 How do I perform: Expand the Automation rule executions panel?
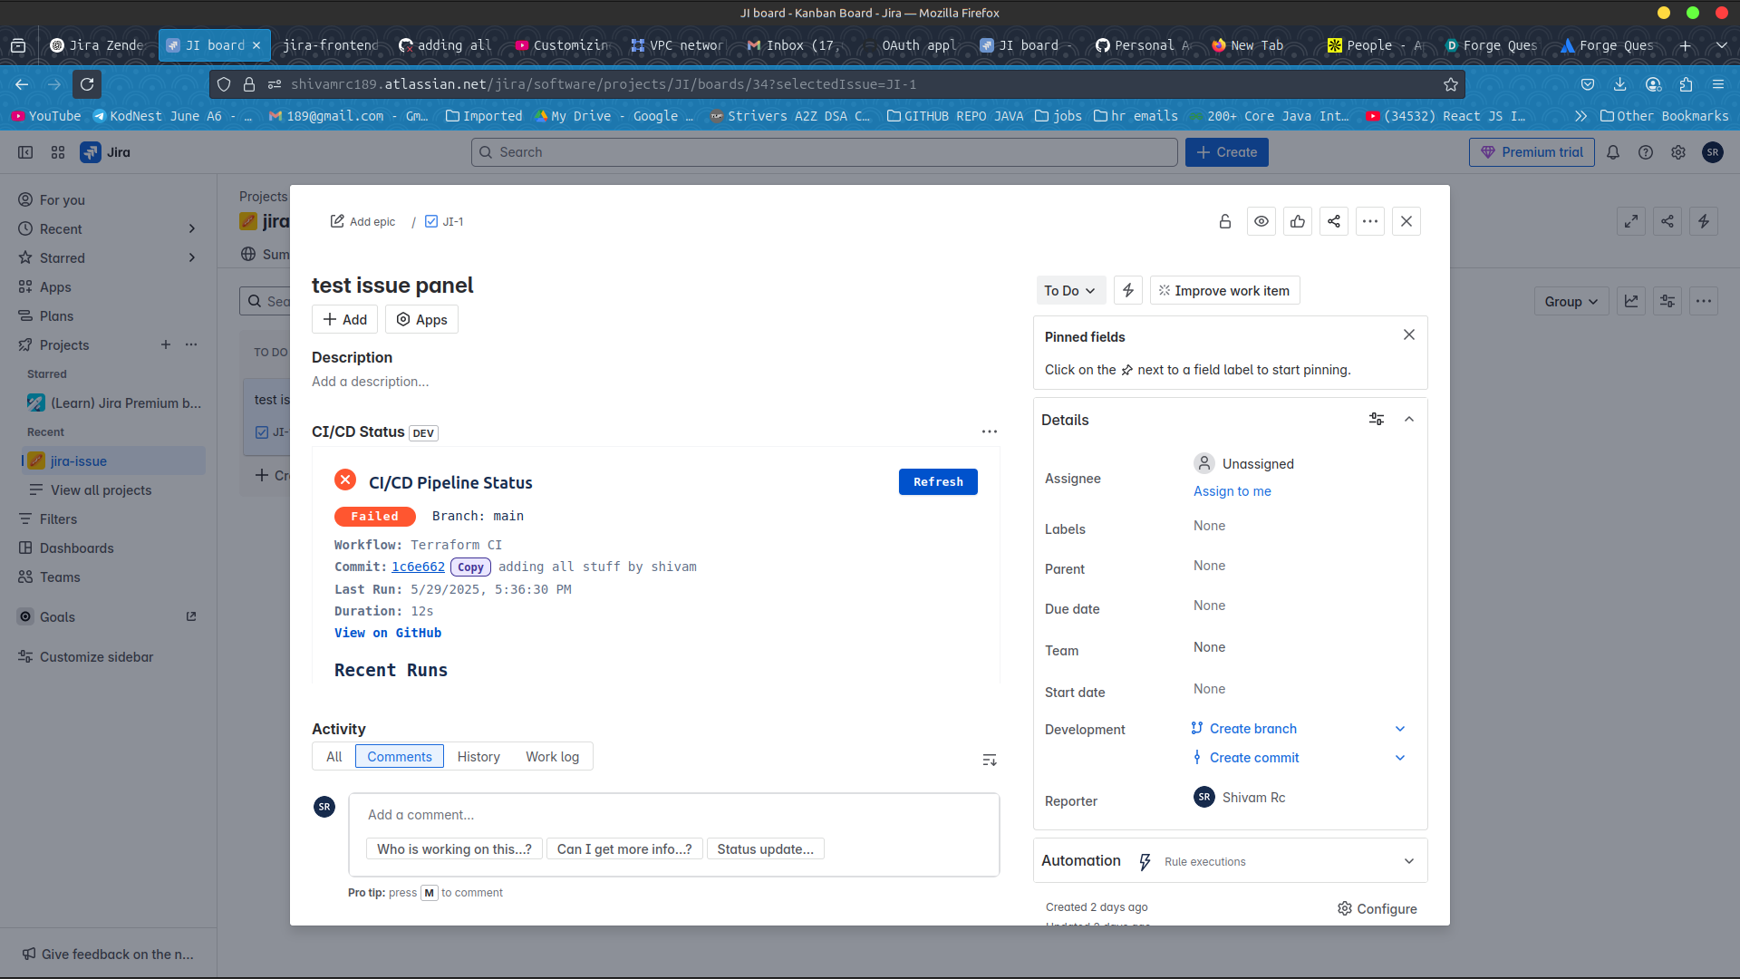1408,861
